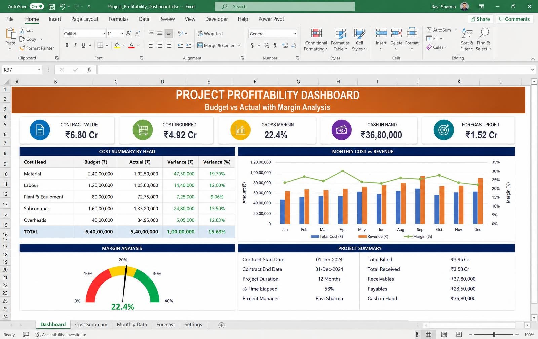Open the Cost Summary sheet tab
This screenshot has height=339, width=538.
tap(91, 325)
